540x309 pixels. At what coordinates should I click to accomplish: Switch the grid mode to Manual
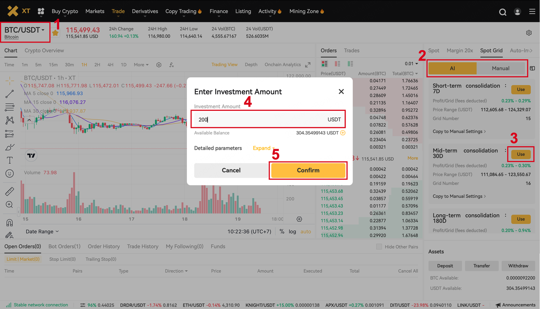500,68
